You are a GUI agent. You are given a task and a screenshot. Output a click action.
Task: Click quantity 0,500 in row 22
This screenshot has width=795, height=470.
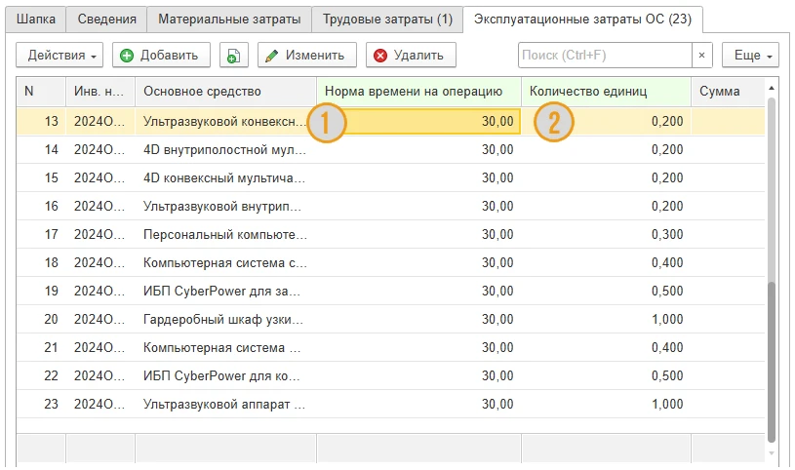[x=606, y=376]
